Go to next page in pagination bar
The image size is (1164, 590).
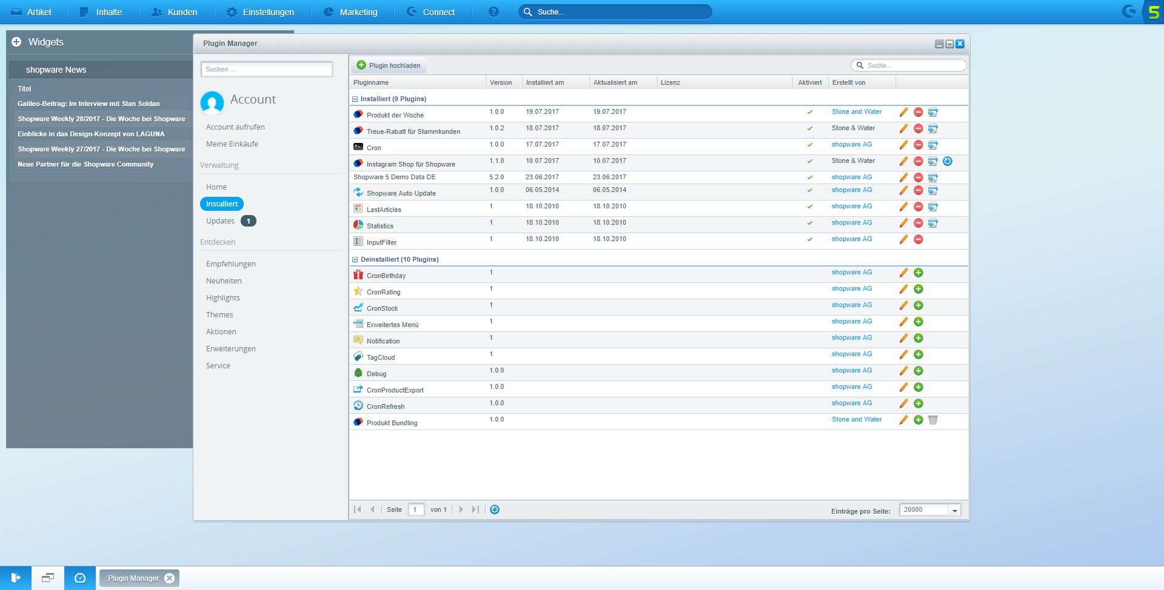[x=461, y=509]
